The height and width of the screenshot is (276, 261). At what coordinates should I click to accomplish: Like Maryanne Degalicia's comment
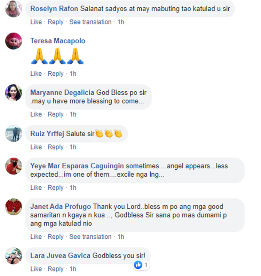36,114
